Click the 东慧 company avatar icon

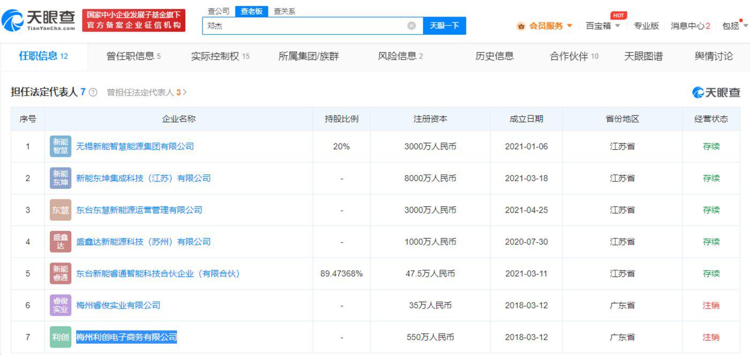(x=60, y=209)
